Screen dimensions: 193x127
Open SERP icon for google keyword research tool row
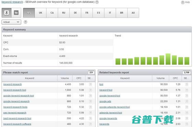(x=91, y=96)
